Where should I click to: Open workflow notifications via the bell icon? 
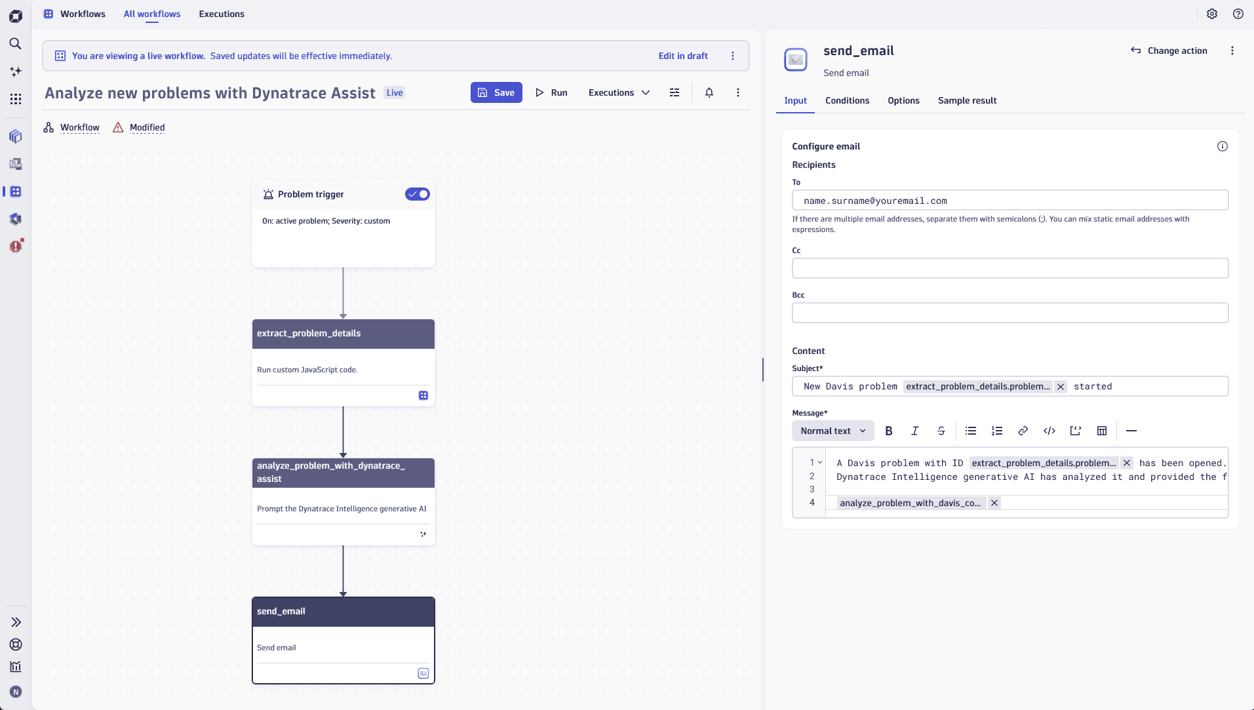tap(709, 92)
